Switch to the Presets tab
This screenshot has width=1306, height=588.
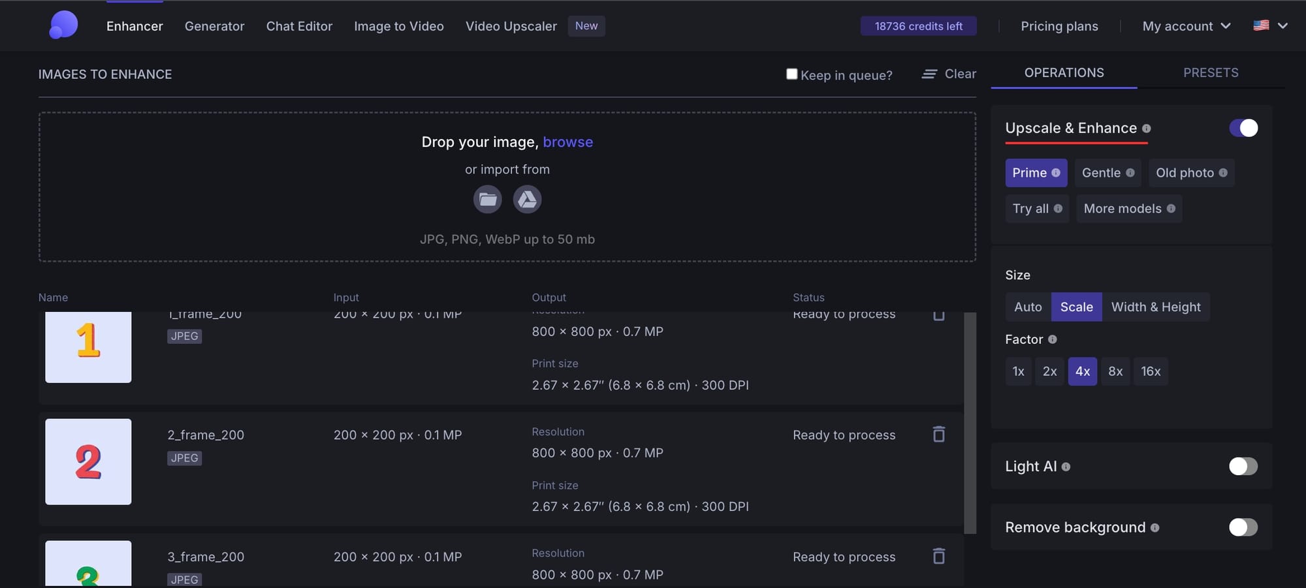(x=1210, y=72)
